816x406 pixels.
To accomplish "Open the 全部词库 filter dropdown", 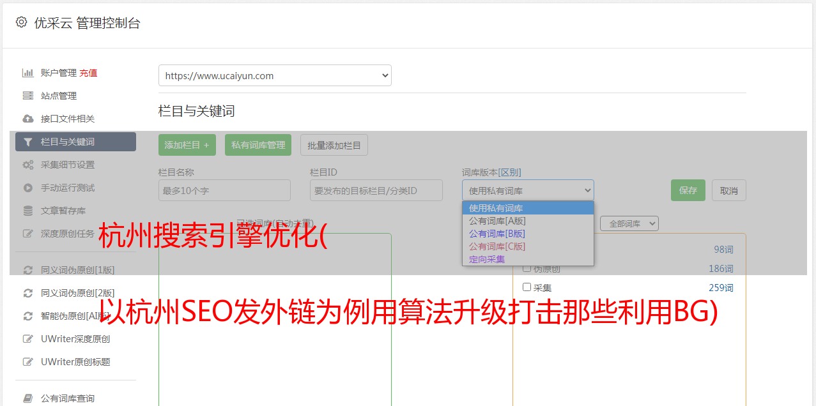I will [x=629, y=223].
